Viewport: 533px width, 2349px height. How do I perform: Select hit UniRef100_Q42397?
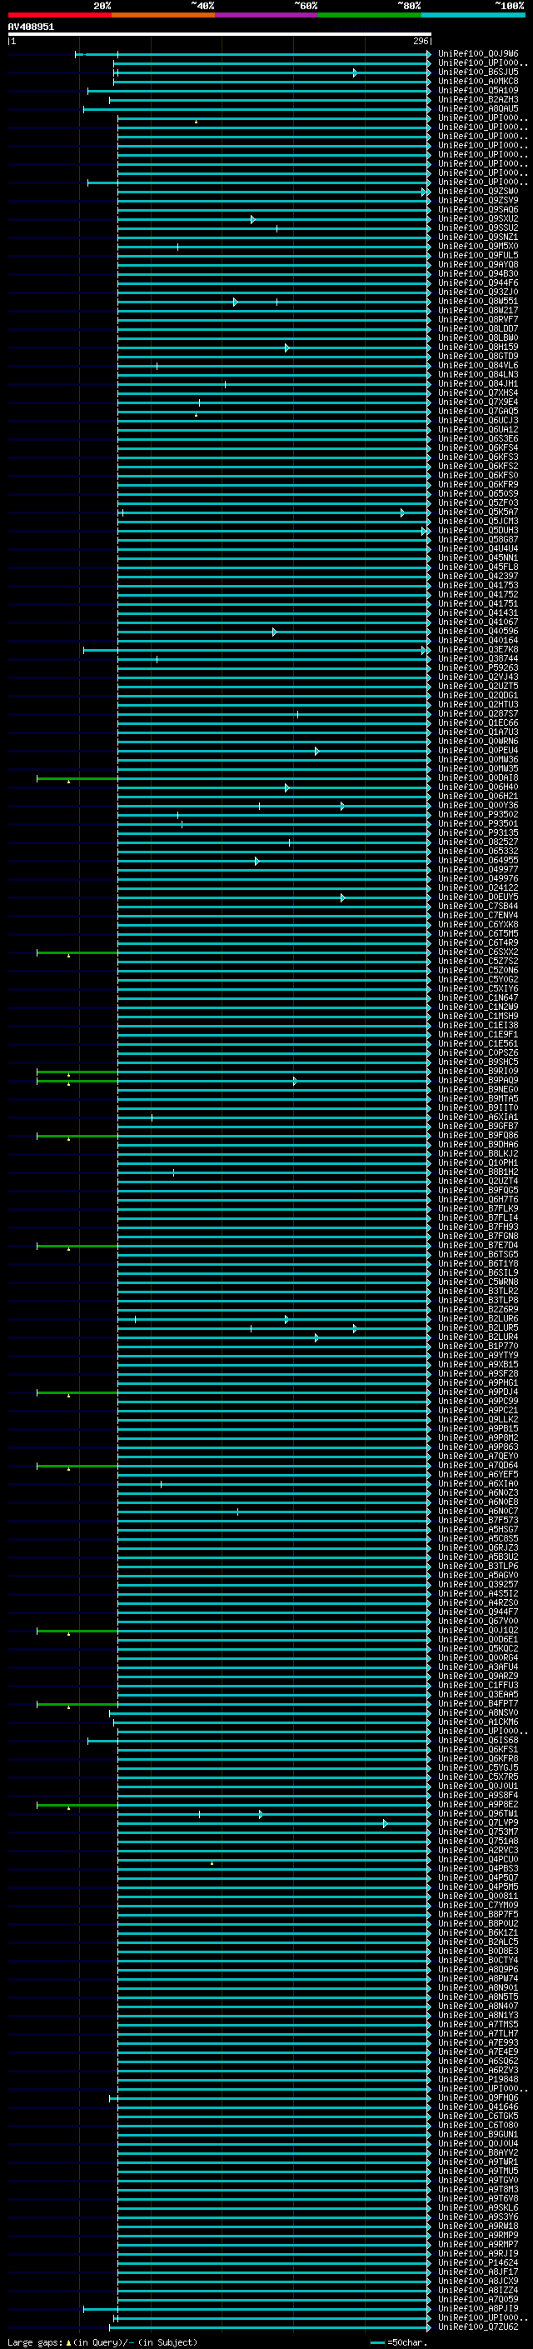(478, 577)
